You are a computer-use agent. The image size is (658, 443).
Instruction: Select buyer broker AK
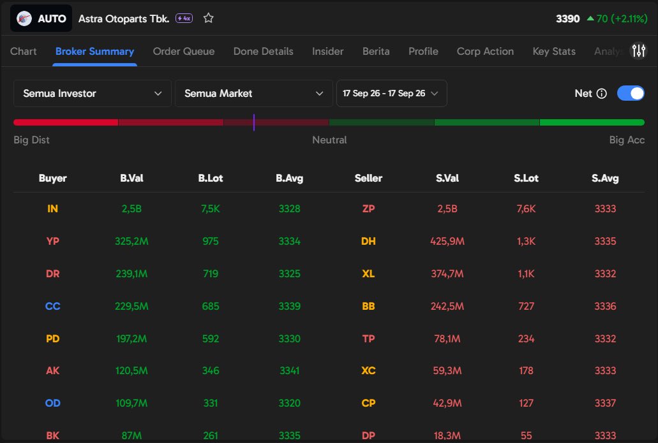pyautogui.click(x=53, y=370)
